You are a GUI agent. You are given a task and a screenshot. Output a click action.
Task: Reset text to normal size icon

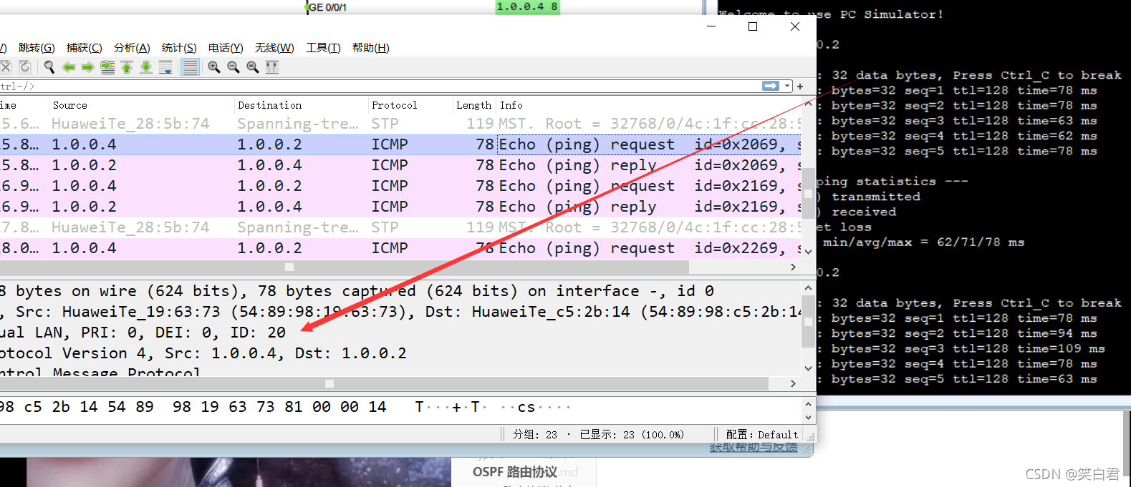pos(253,67)
